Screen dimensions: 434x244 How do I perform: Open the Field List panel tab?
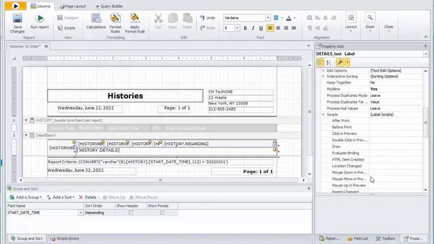[x=357, y=239]
